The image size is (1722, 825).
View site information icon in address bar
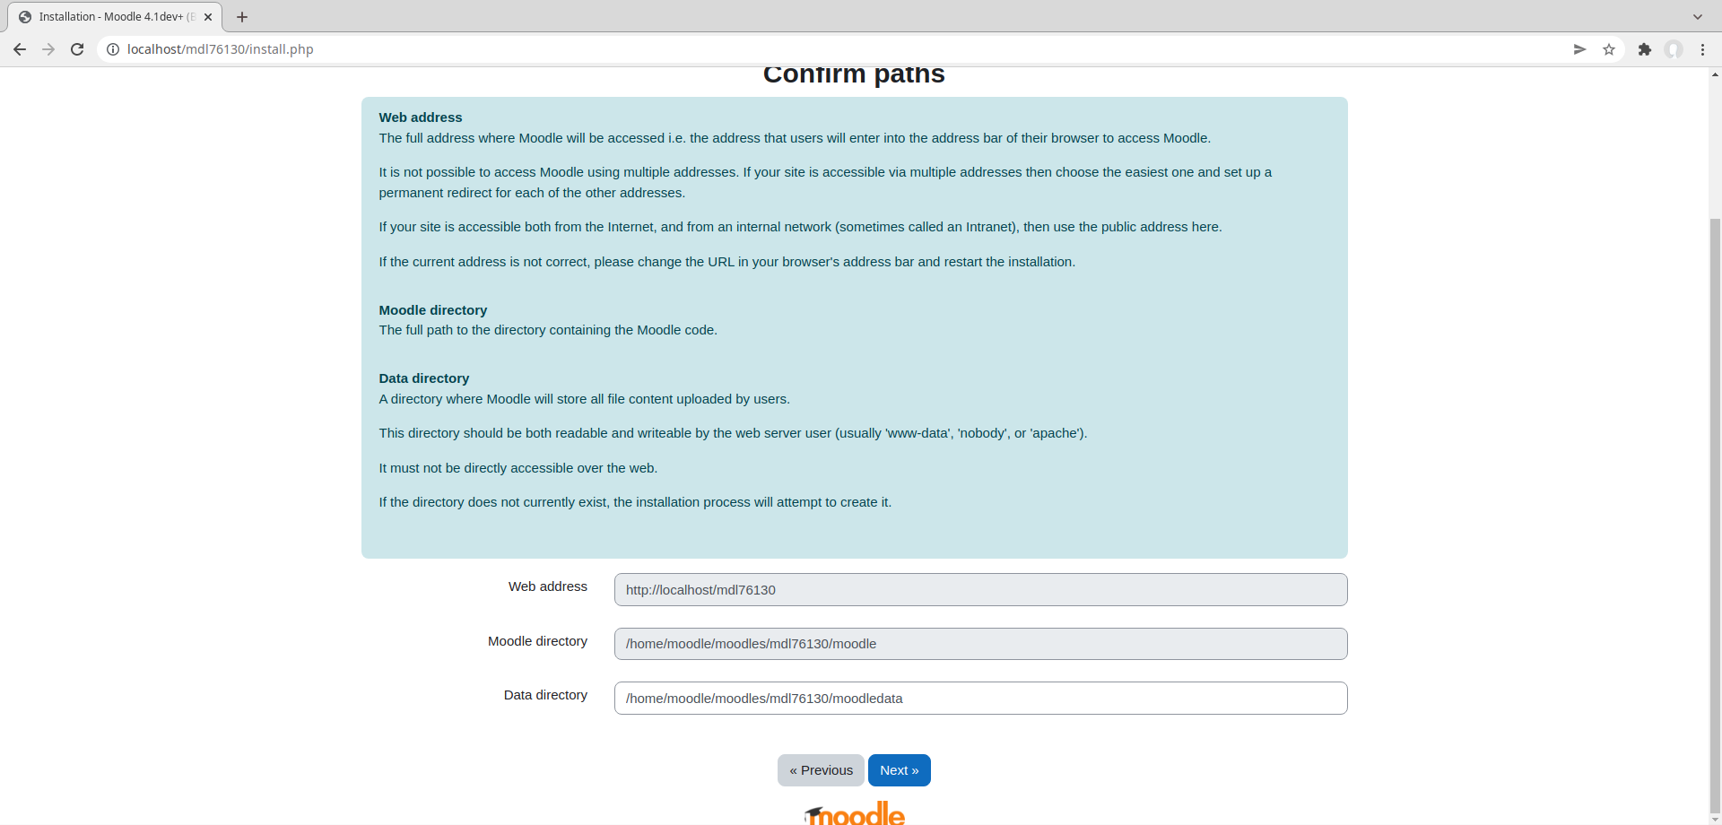click(113, 49)
